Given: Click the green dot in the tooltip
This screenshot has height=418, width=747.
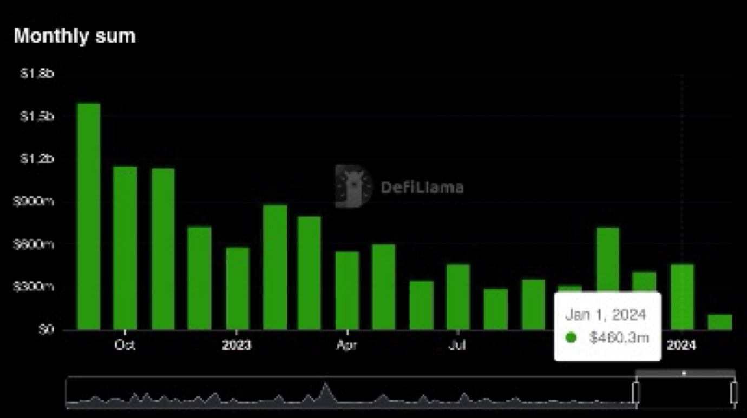Looking at the screenshot, I should coord(571,337).
